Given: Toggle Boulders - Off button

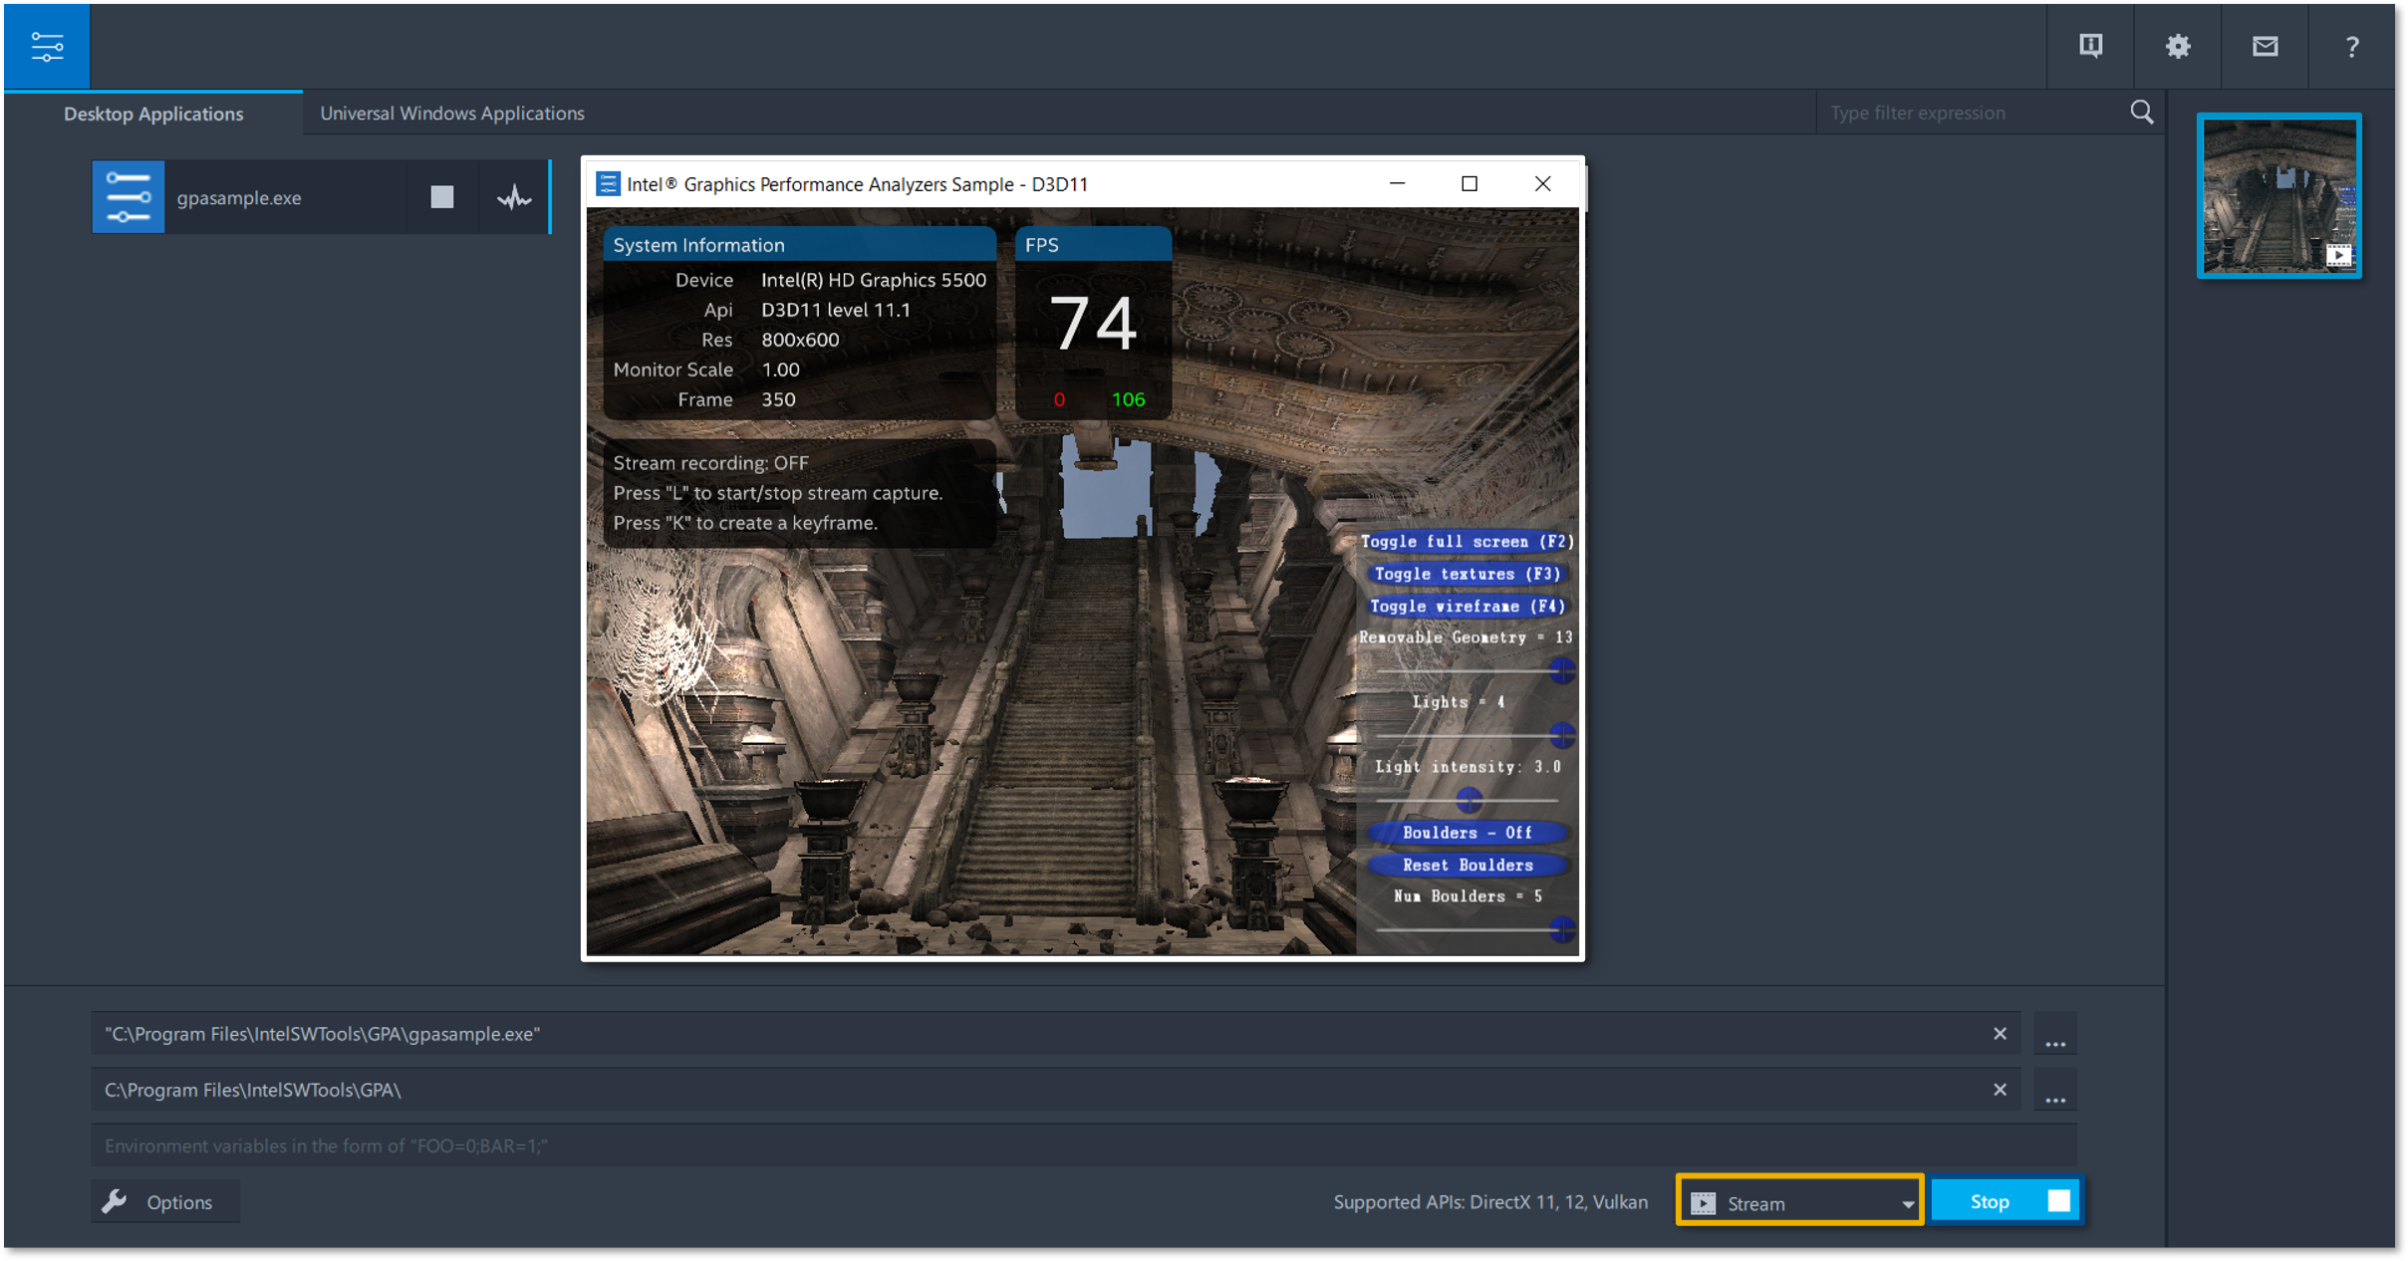Looking at the screenshot, I should (x=1467, y=833).
